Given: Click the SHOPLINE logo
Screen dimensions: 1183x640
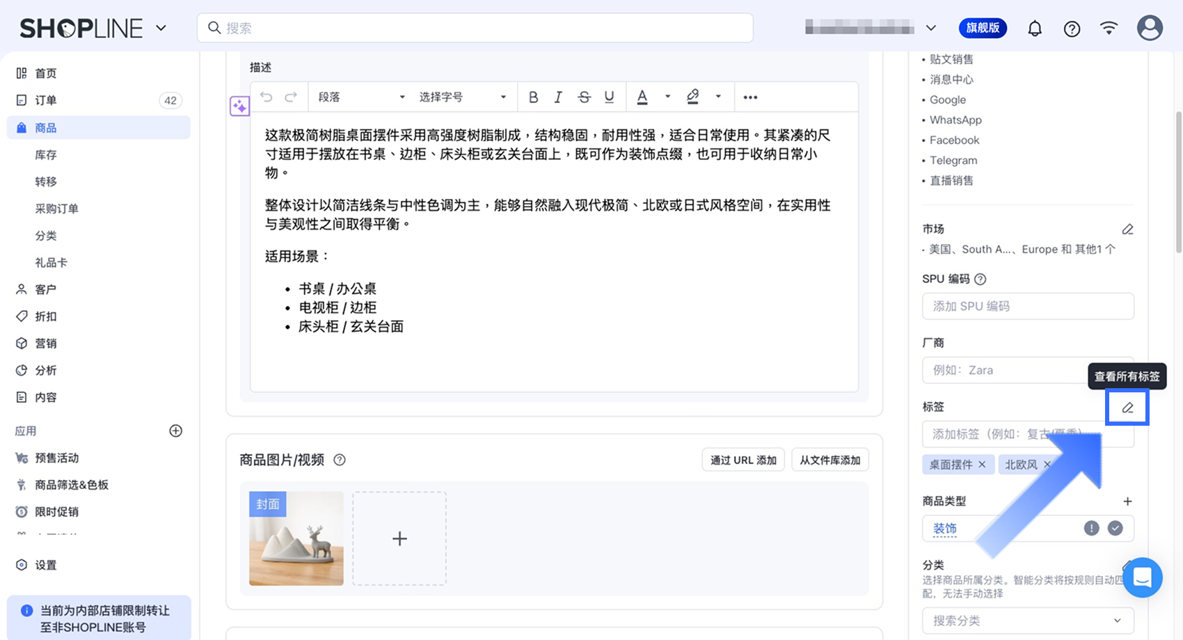Looking at the screenshot, I should tap(81, 29).
